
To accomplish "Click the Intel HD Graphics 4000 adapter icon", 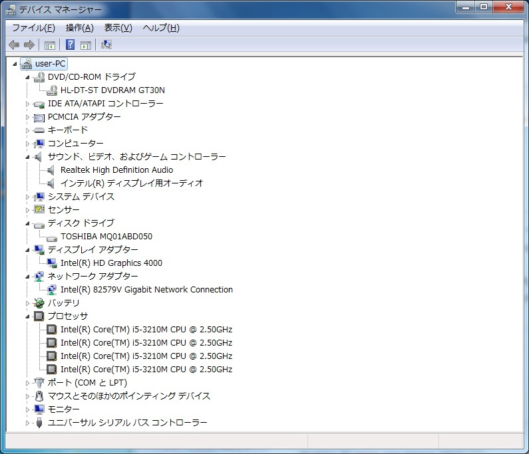I will (52, 263).
